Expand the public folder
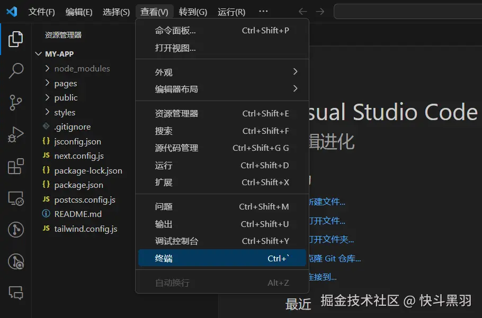The height and width of the screenshot is (318, 482). [47, 97]
